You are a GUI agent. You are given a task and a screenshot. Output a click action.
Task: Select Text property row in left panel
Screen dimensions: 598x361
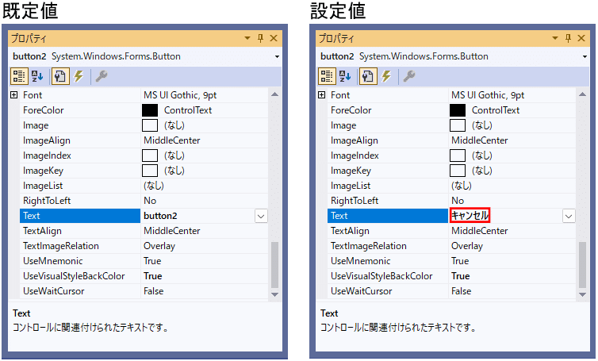(x=80, y=216)
